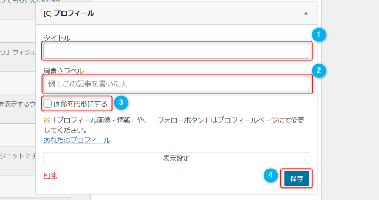Collapse the プロフィール widget with the triangle arrow
379x200 pixels.
[x=306, y=13]
